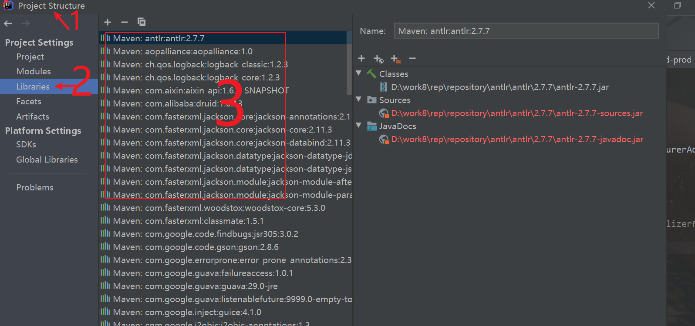Select the antlr-2.7.7.jar classes path

(499, 87)
